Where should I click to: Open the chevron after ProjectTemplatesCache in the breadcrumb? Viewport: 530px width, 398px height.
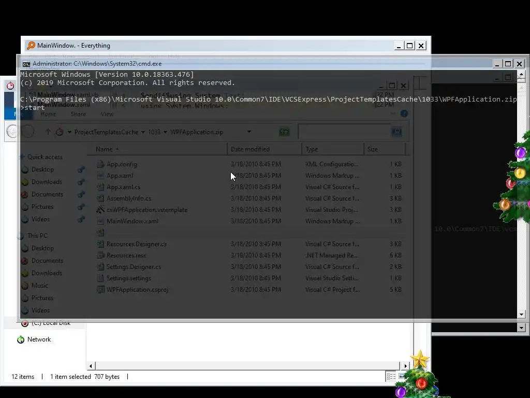click(x=143, y=132)
